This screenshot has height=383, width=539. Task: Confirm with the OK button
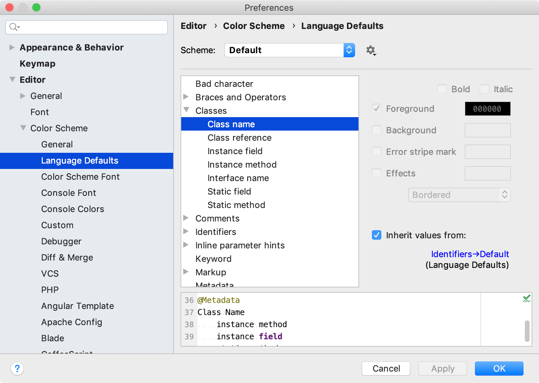pyautogui.click(x=499, y=369)
